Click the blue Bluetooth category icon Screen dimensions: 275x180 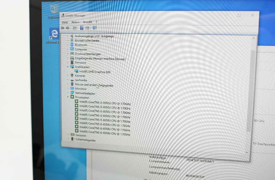pyautogui.click(x=72, y=45)
